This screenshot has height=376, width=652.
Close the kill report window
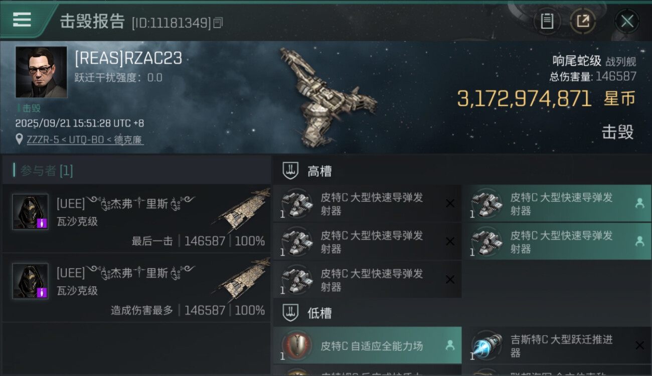pyautogui.click(x=627, y=21)
